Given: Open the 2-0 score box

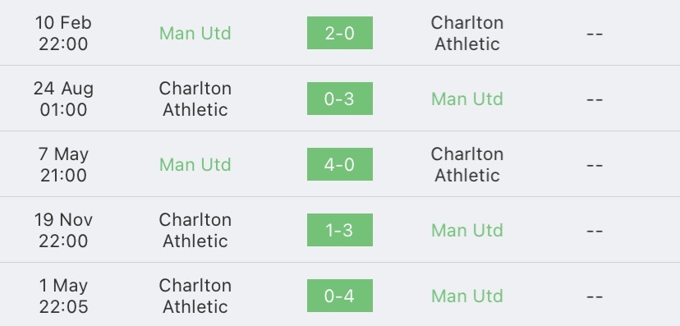Looking at the screenshot, I should point(339,33).
